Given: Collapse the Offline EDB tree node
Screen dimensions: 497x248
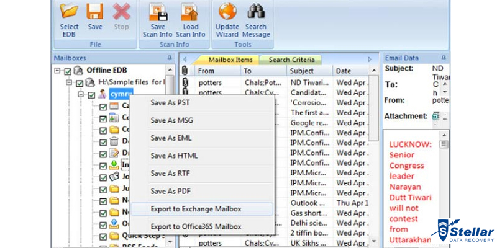Looking at the screenshot, I should click(x=58, y=70).
